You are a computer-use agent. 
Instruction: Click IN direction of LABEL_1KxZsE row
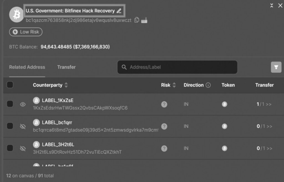(186, 104)
